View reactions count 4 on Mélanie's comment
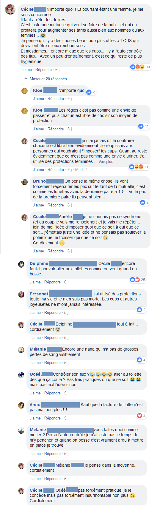Image resolution: width=157 pixels, height=509 pixels. [x=141, y=360]
